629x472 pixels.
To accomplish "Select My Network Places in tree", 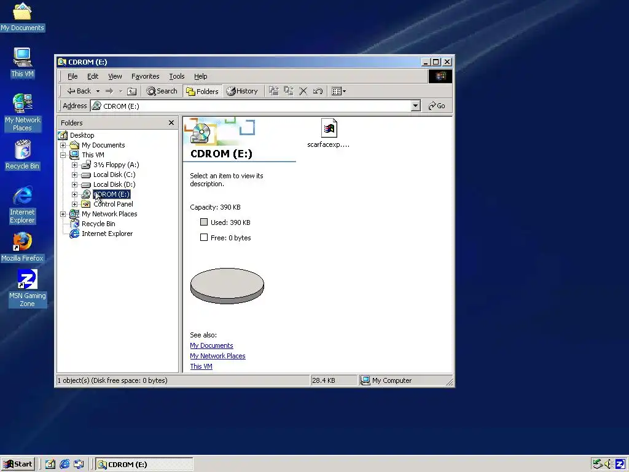I will 109,214.
